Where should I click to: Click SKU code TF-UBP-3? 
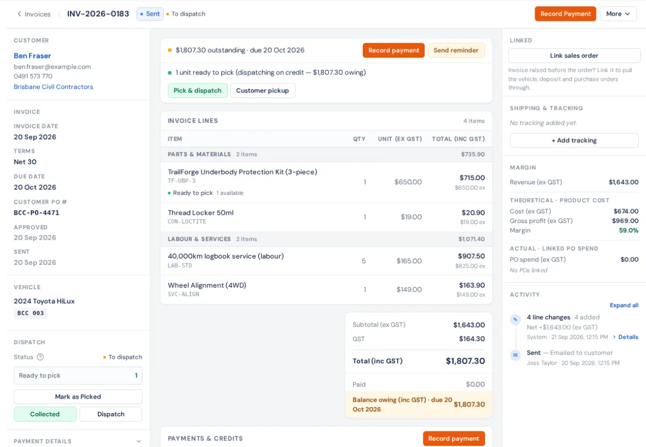tap(182, 181)
